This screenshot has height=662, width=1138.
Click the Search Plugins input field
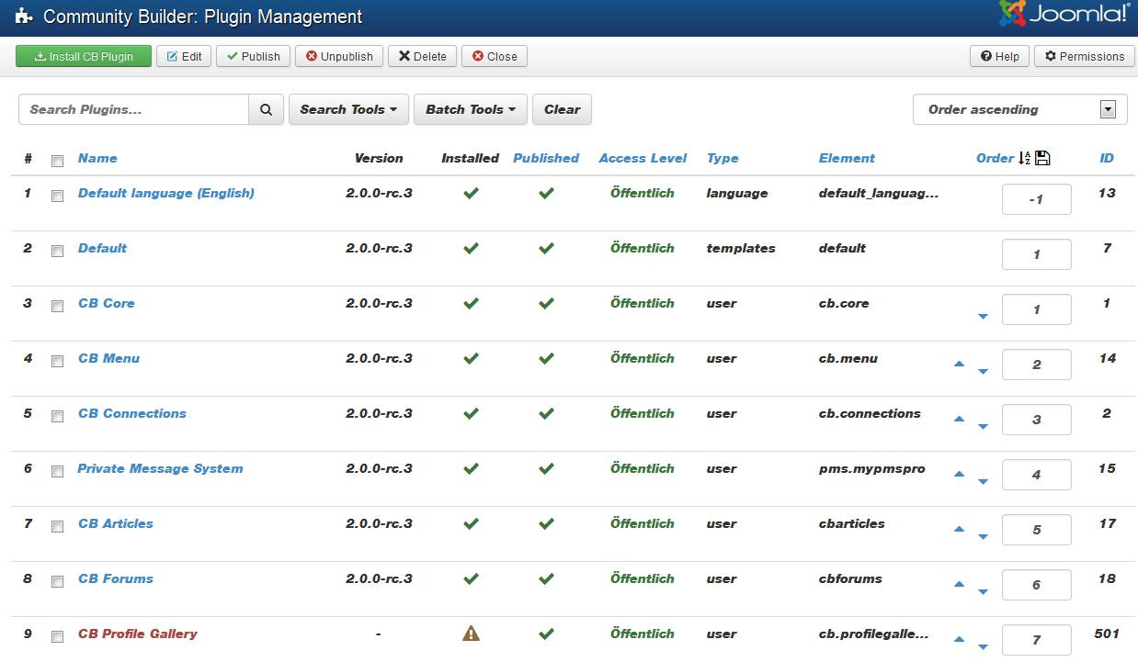coord(133,109)
